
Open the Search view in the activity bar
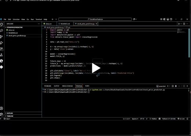coord(1,30)
